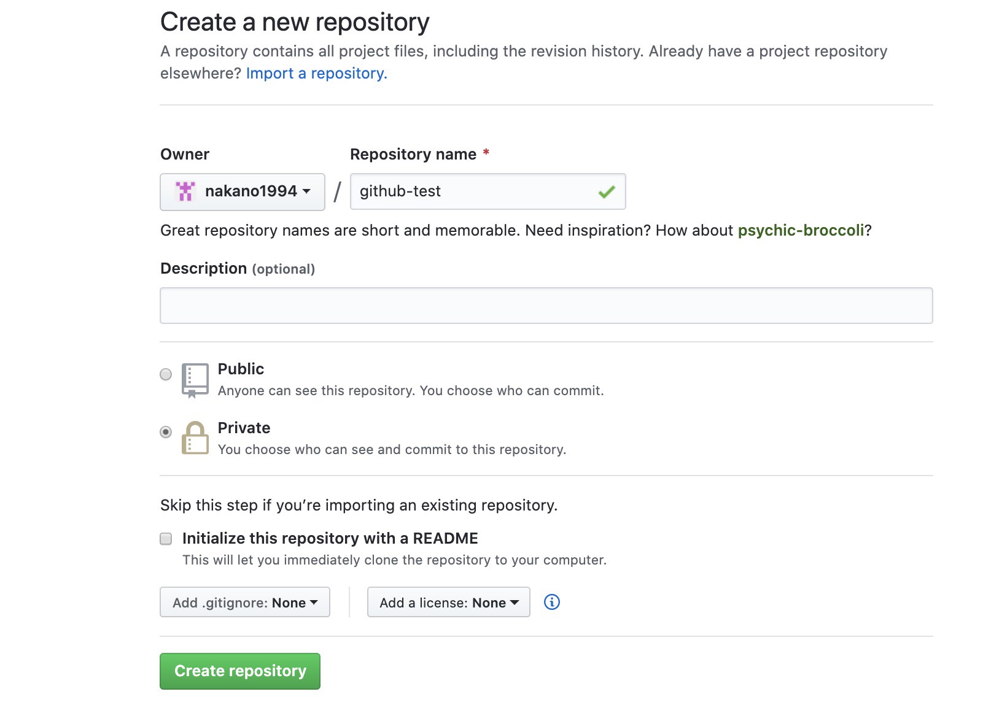Click the public repository book icon
This screenshot has height=713, width=991.
(195, 380)
